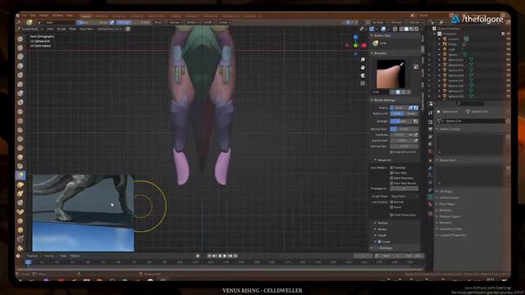The image size is (525, 295).
Task: Enable the Dyntopo checkbox
Action: pos(376,247)
